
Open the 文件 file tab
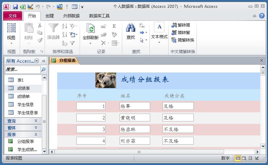13,16
